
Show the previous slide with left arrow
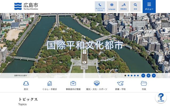pos(143,76)
